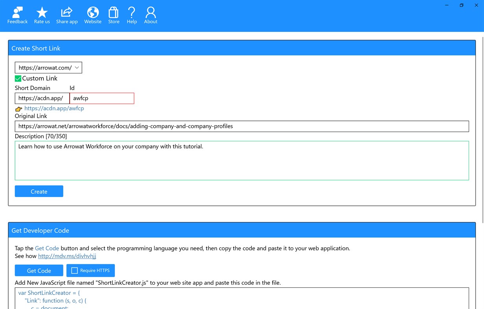Toggle the Require HTTPS checkbox
This screenshot has width=484, height=309.
tap(74, 271)
